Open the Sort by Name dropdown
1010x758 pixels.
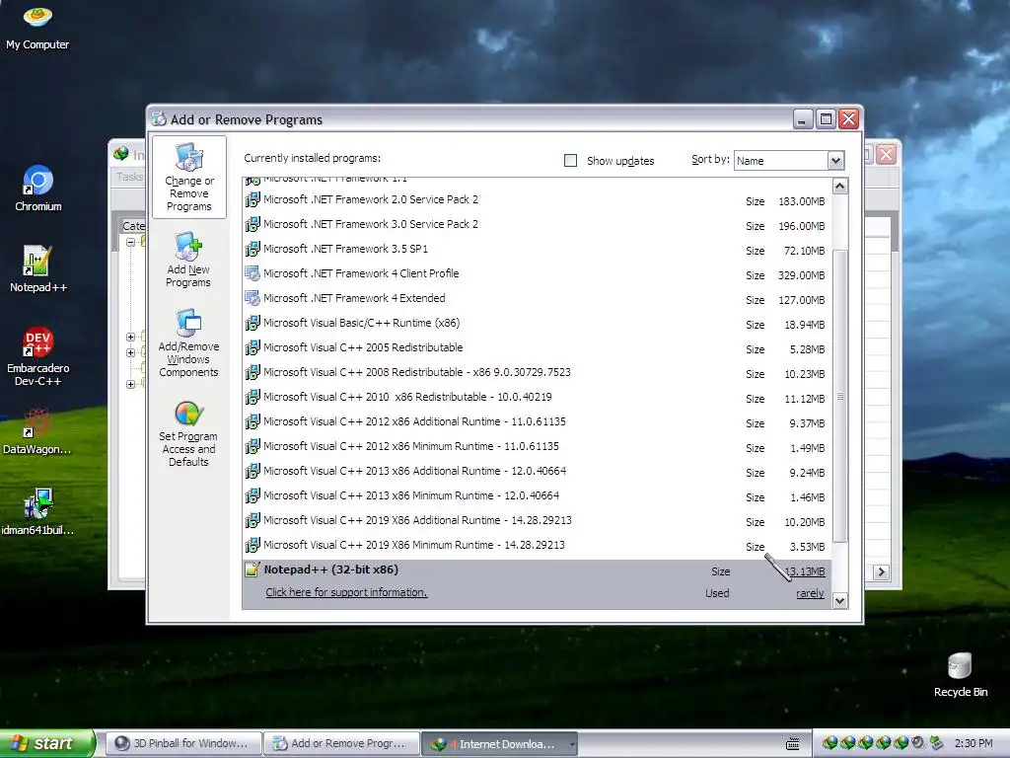pos(835,161)
